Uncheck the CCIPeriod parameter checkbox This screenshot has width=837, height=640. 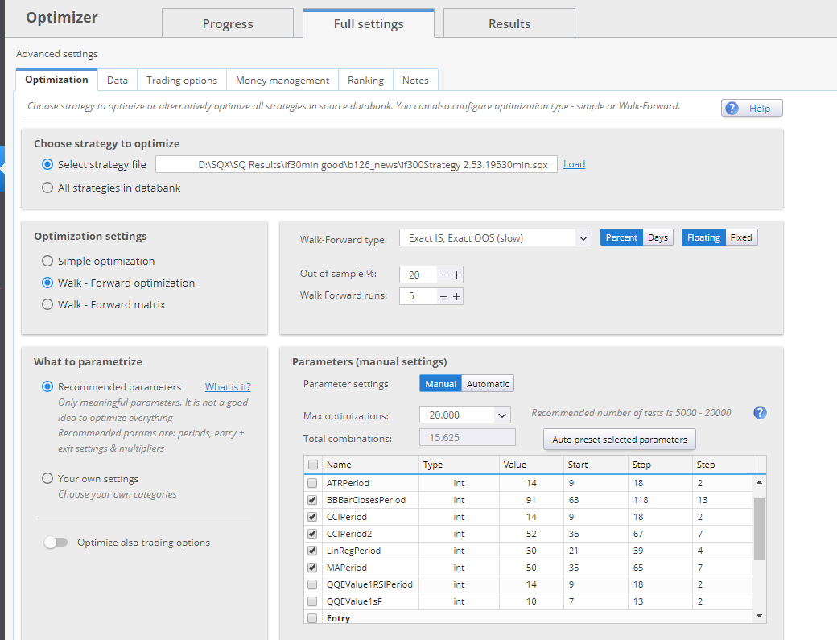[x=312, y=517]
